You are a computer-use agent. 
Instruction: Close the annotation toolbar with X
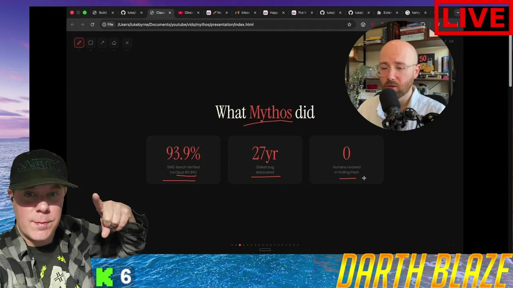point(127,43)
